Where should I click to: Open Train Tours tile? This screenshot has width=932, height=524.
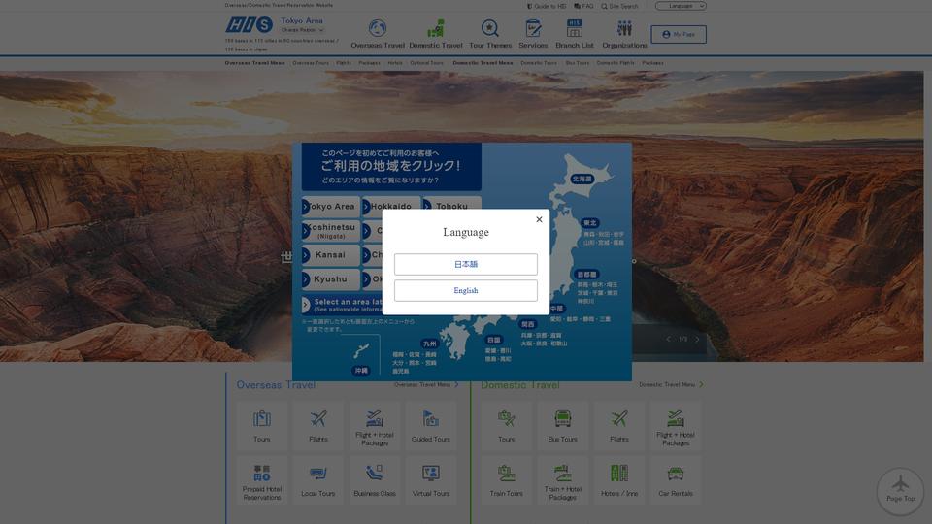click(507, 480)
